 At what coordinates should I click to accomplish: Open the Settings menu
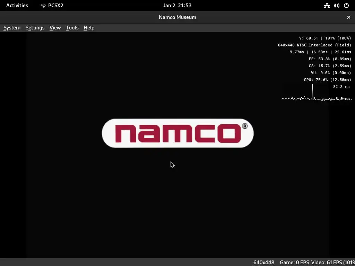pyautogui.click(x=35, y=28)
